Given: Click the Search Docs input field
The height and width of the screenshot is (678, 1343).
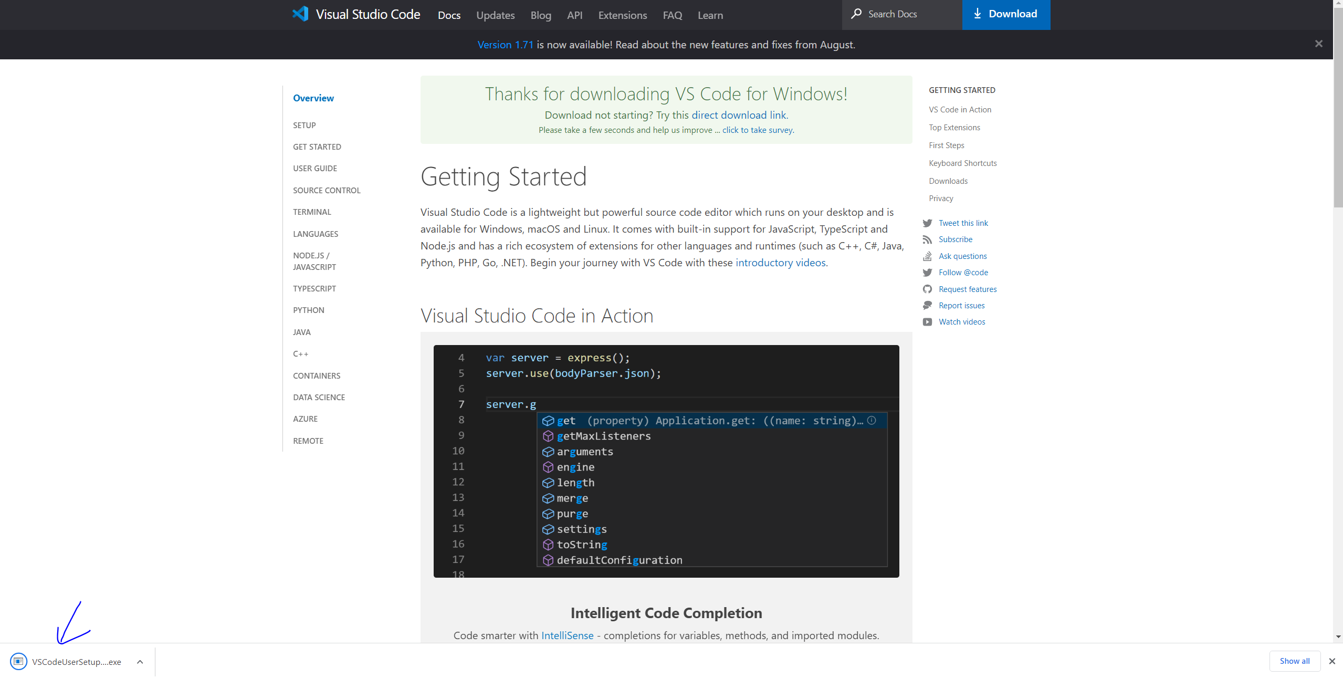Looking at the screenshot, I should coord(902,14).
